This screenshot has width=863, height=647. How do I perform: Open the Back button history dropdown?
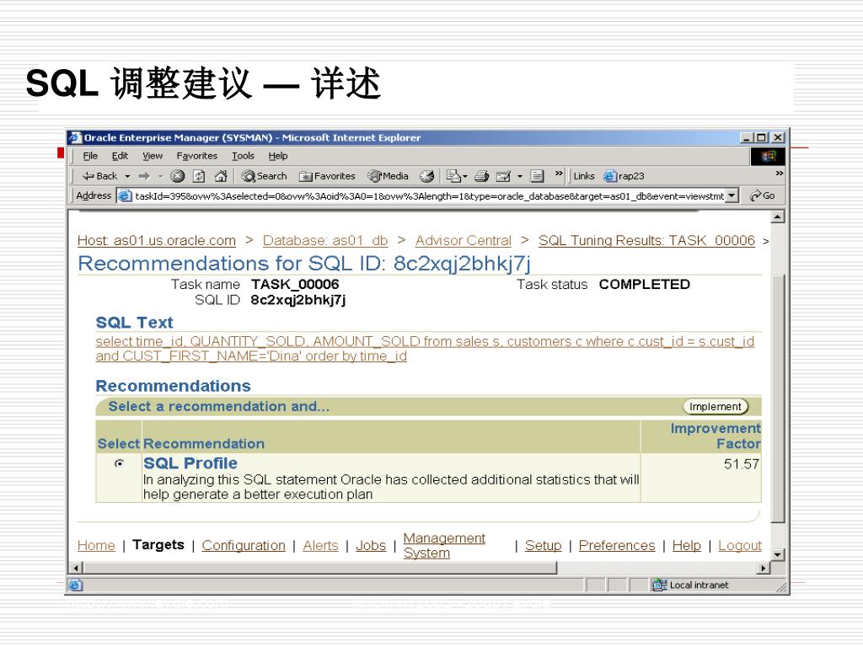[127, 177]
